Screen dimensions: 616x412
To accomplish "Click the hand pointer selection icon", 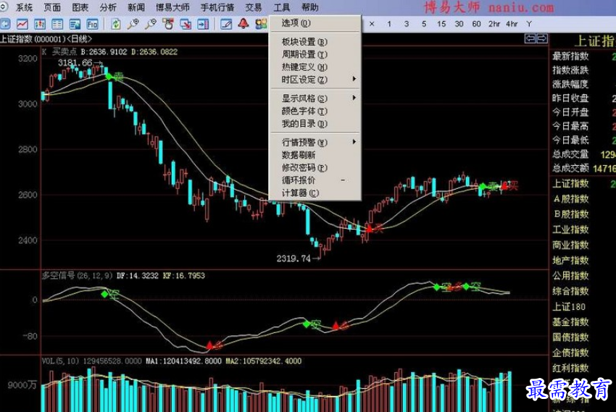I will [168, 25].
